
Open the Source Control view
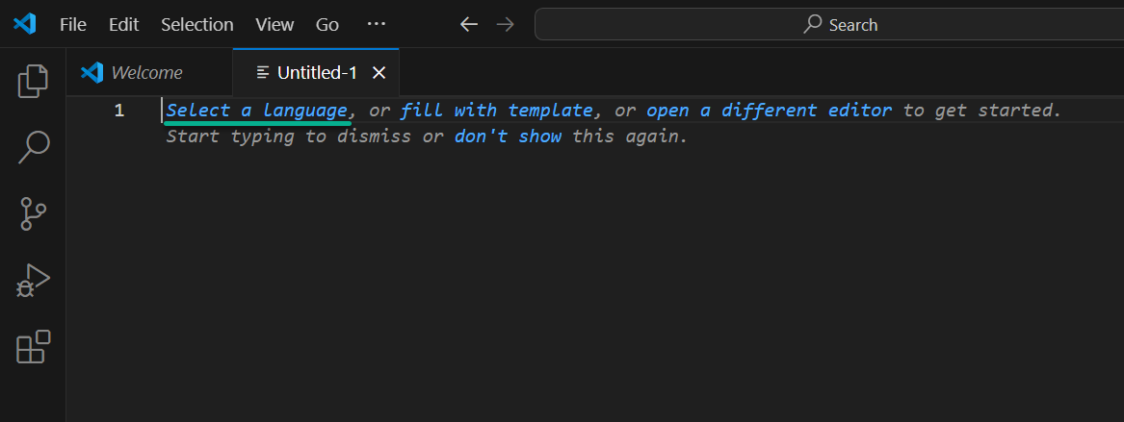pos(33,213)
